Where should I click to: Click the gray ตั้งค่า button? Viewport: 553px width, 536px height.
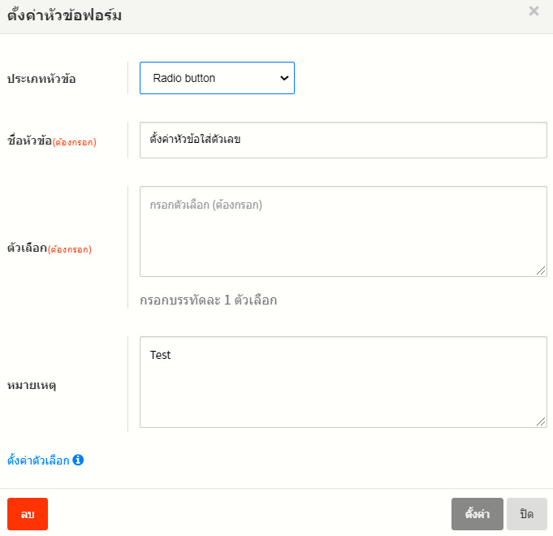pyautogui.click(x=477, y=514)
